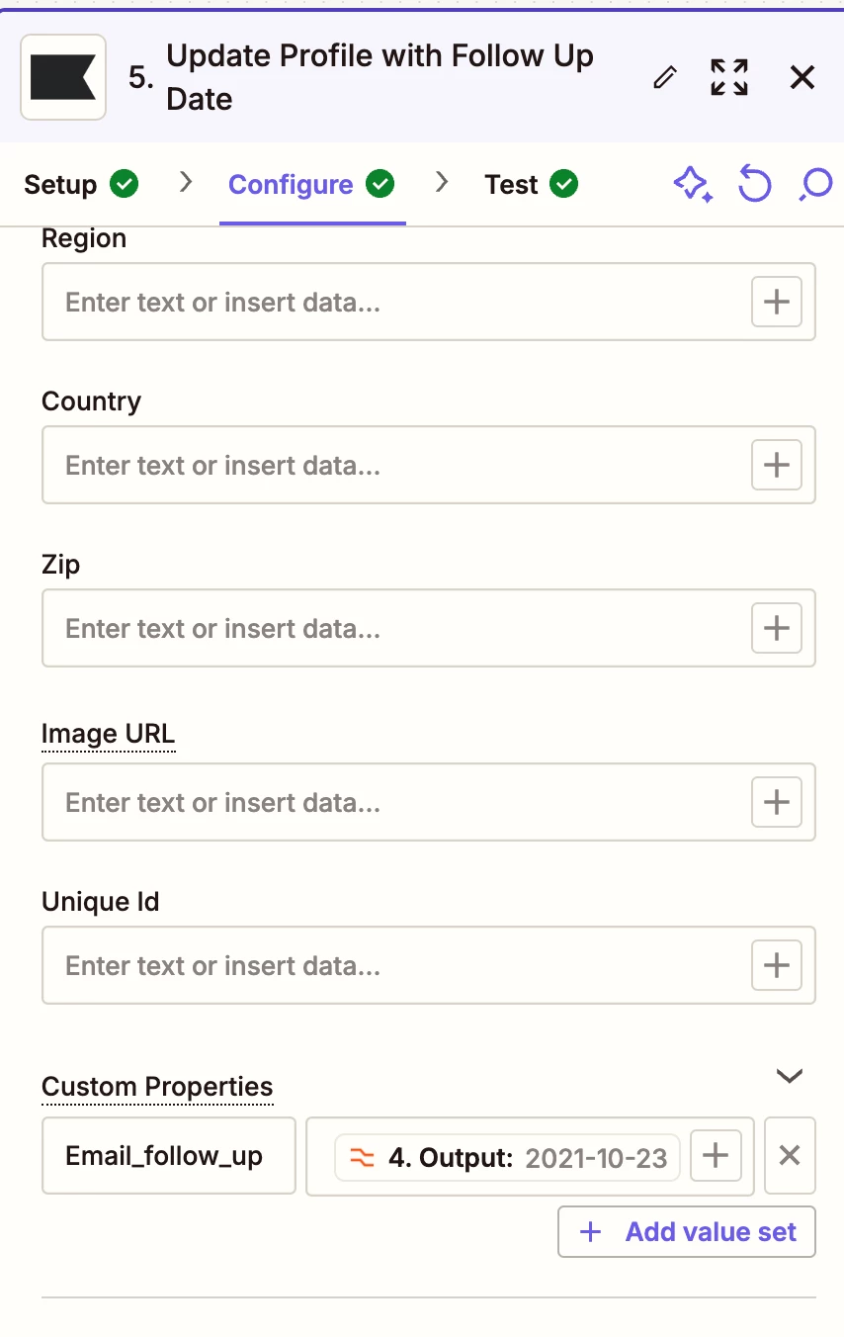The width and height of the screenshot is (844, 1337).
Task: Click the Add value set button
Action: [x=687, y=1232]
